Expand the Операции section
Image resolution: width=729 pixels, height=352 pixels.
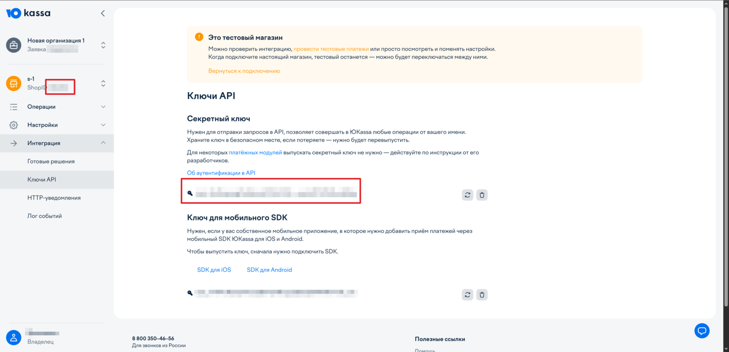click(103, 107)
